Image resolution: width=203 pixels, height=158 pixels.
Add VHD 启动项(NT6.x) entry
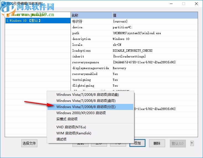pos(90,127)
